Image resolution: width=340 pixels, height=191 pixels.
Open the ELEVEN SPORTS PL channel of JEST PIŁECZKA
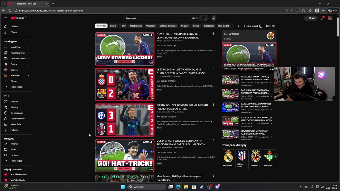point(169,81)
